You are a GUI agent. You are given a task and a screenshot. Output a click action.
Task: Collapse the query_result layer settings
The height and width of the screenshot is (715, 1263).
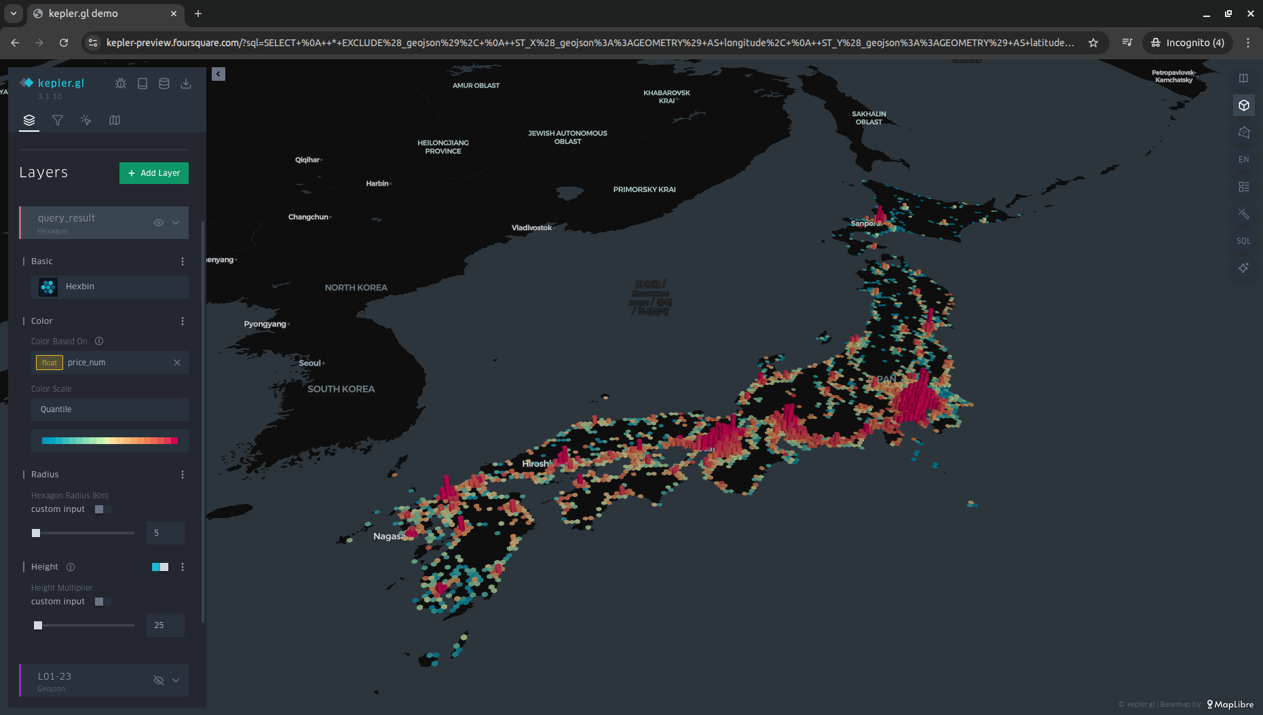coord(176,223)
